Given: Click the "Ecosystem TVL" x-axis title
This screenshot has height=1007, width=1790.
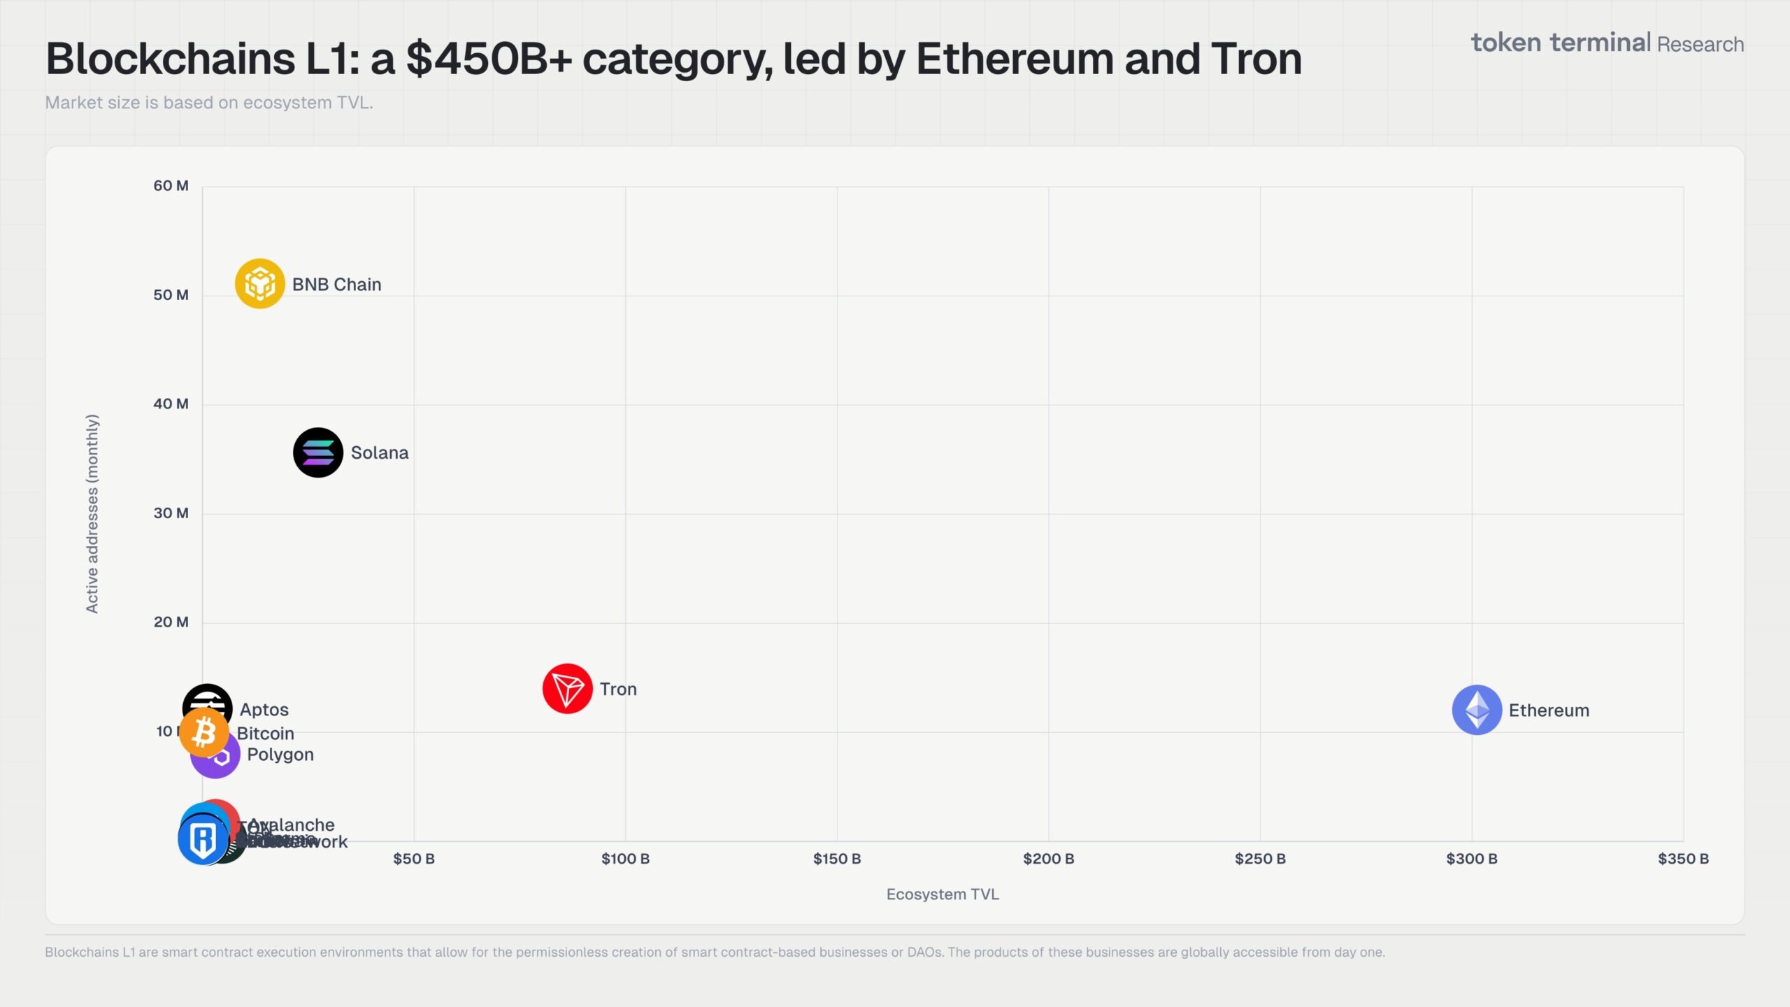Looking at the screenshot, I should tap(943, 894).
